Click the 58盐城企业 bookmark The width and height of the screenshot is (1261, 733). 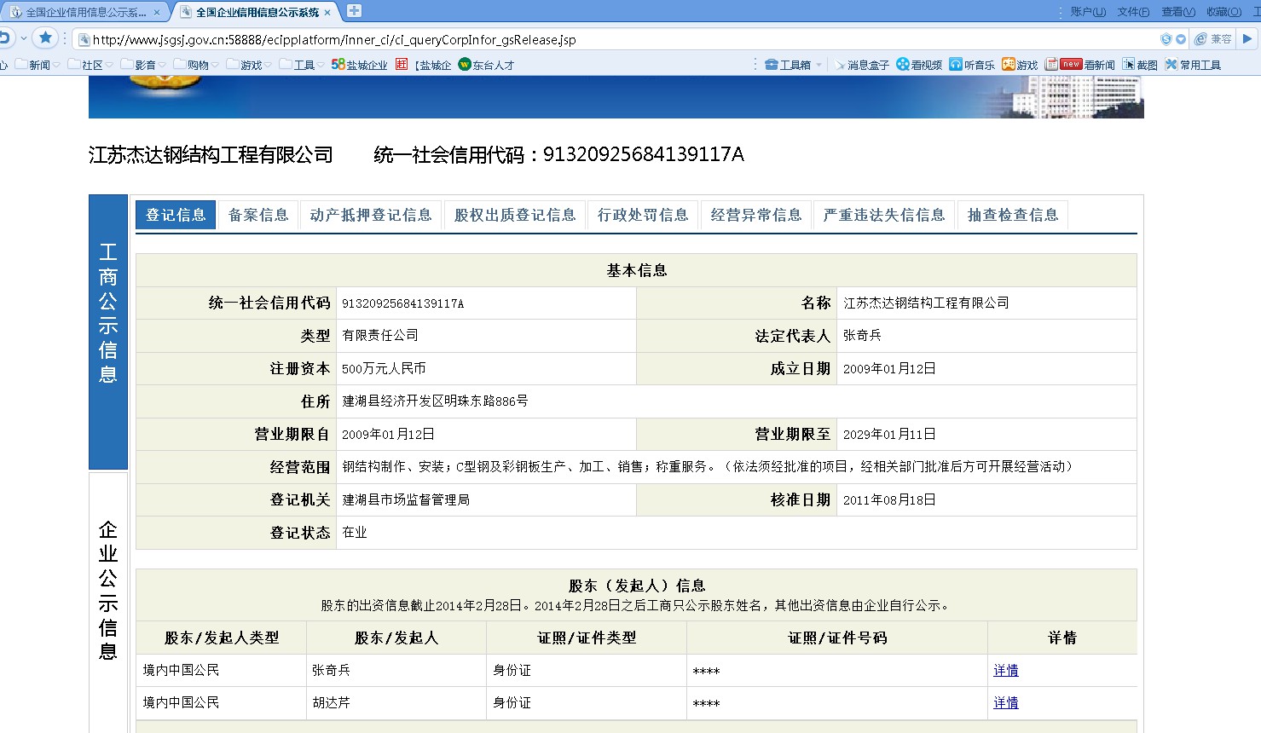(x=359, y=65)
